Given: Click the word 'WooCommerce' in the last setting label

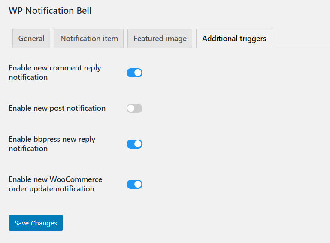Looking at the screenshot, I should pyautogui.click(x=76, y=179).
